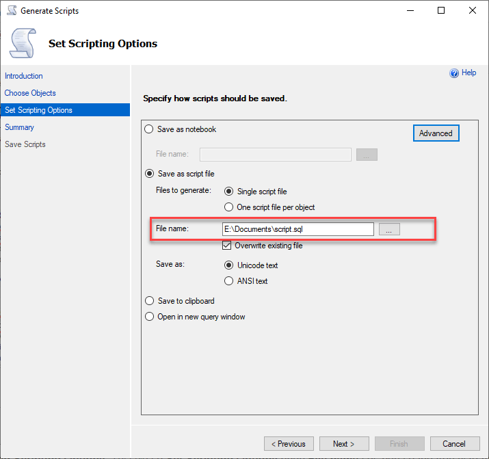
Task: Open Advanced scripting options
Action: click(436, 133)
